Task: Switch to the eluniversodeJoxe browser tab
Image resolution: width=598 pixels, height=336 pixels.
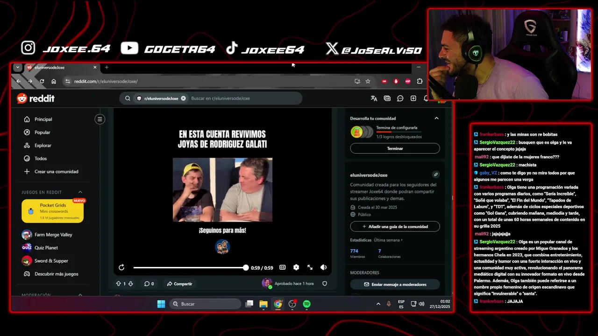Action: click(61, 67)
